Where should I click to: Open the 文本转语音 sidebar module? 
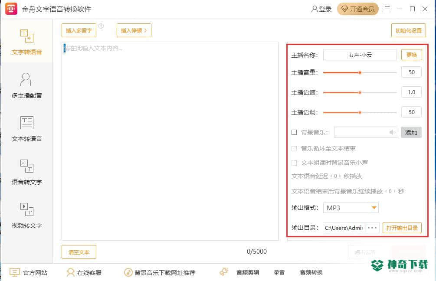pyautogui.click(x=27, y=129)
